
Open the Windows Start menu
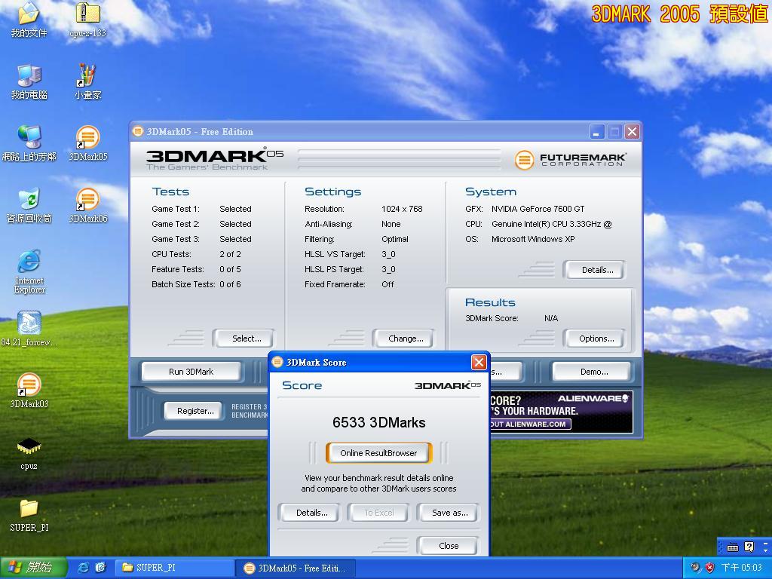pos(34,568)
